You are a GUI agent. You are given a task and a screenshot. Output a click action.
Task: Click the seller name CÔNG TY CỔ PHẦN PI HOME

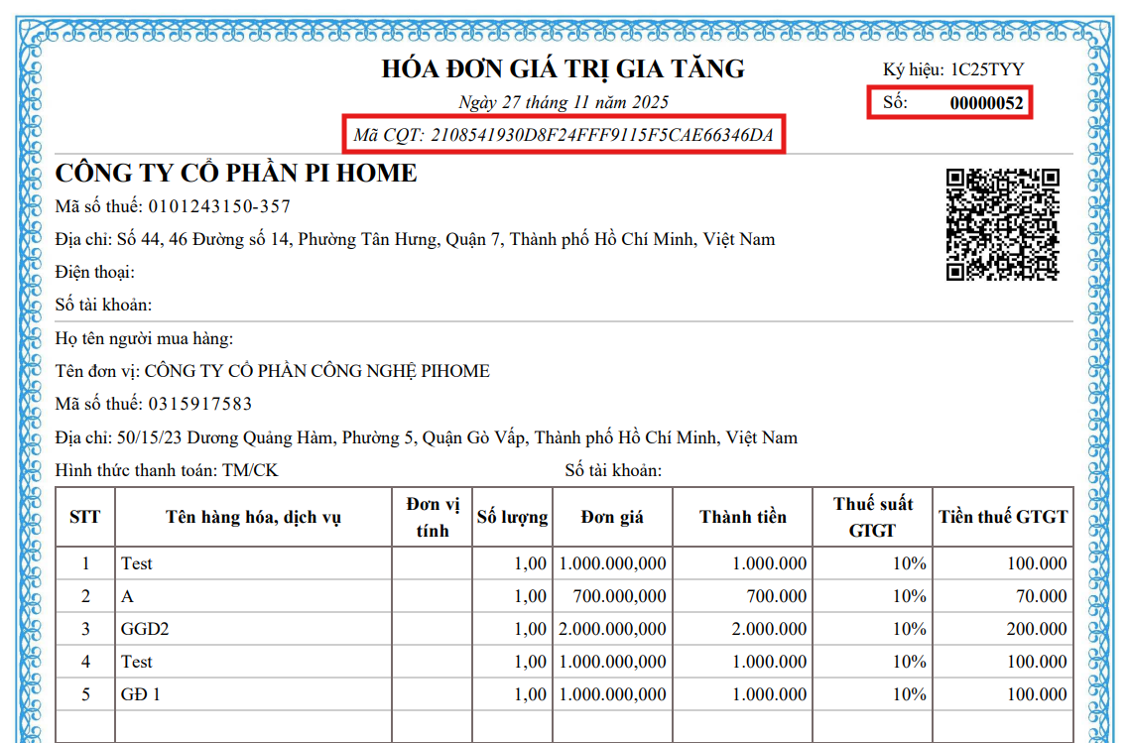pyautogui.click(x=236, y=174)
